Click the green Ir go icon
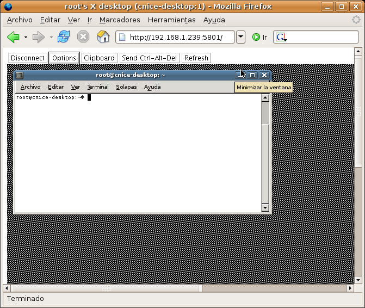Image resolution: width=365 pixels, height=308 pixels. [x=256, y=37]
